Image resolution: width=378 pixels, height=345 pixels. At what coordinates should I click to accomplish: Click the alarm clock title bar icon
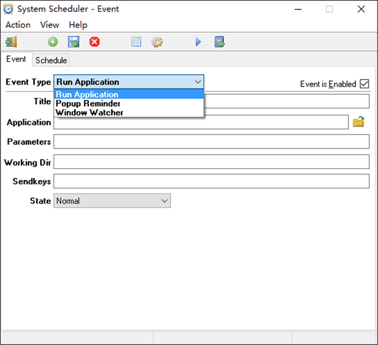[8, 9]
